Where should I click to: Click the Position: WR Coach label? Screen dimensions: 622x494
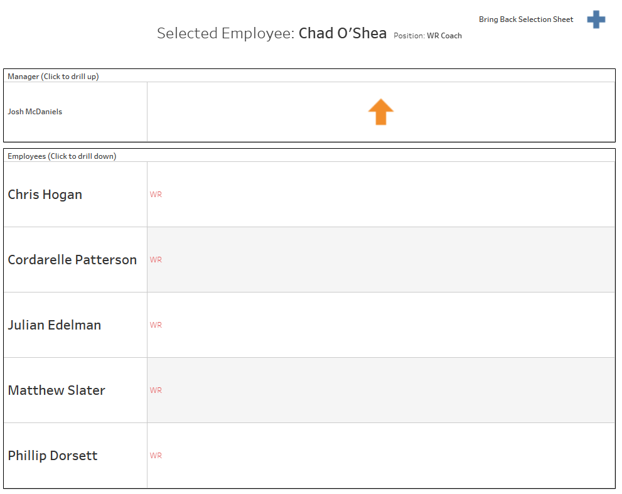point(427,36)
